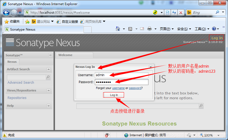Click the privacy report eye icon in status bar
228x140 pixels.
tap(107, 135)
